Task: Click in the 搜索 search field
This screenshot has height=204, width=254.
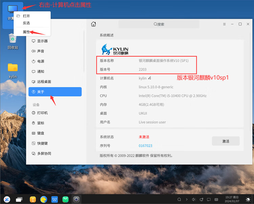Action: [159, 24]
